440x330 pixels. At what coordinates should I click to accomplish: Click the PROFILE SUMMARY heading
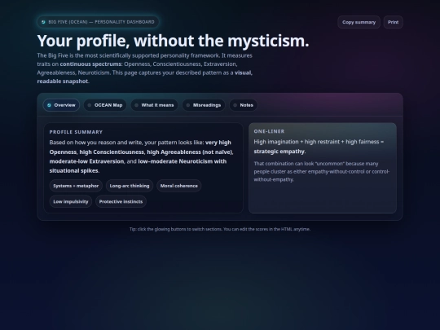coord(76,132)
